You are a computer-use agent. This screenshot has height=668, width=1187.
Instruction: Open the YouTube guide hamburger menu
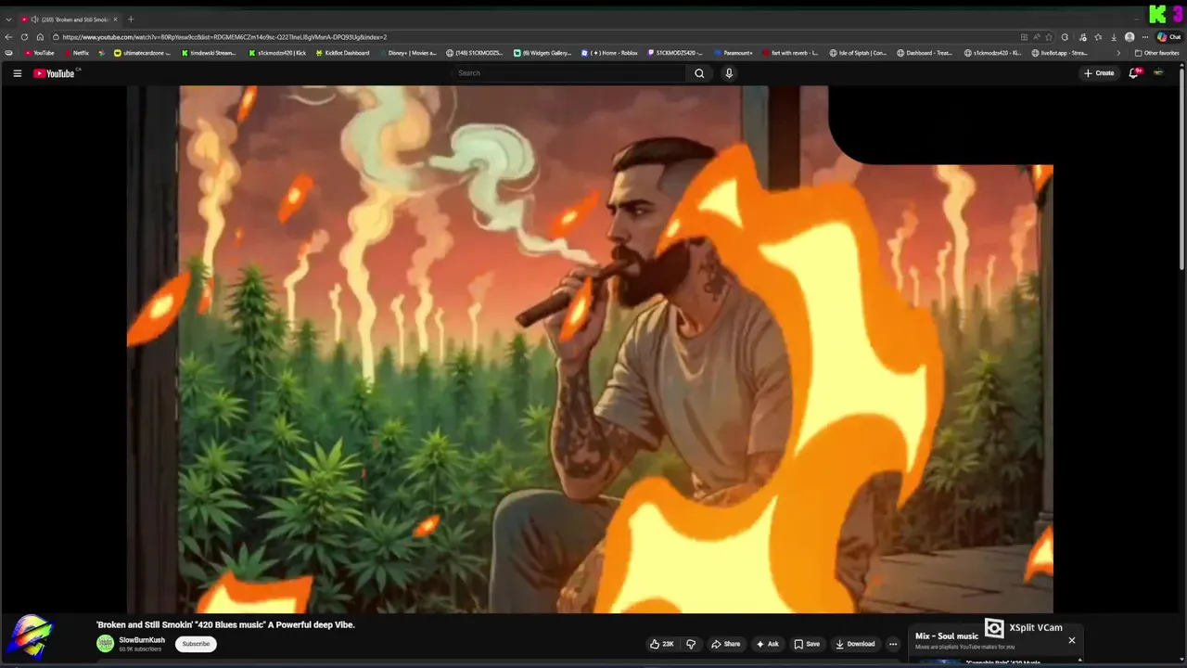point(17,73)
